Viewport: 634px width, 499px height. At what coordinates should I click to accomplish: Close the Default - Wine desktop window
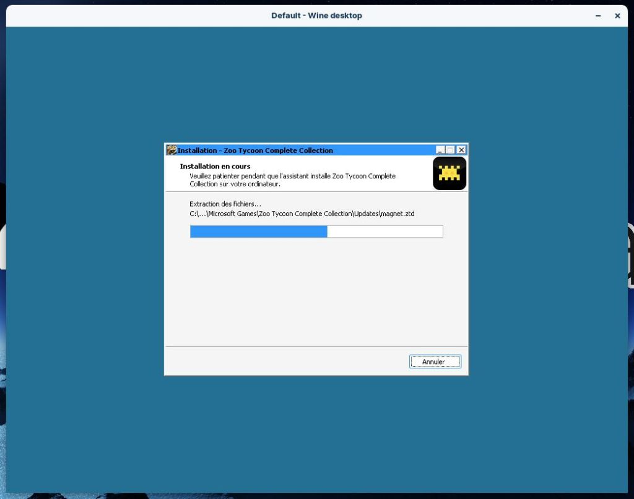(x=617, y=15)
